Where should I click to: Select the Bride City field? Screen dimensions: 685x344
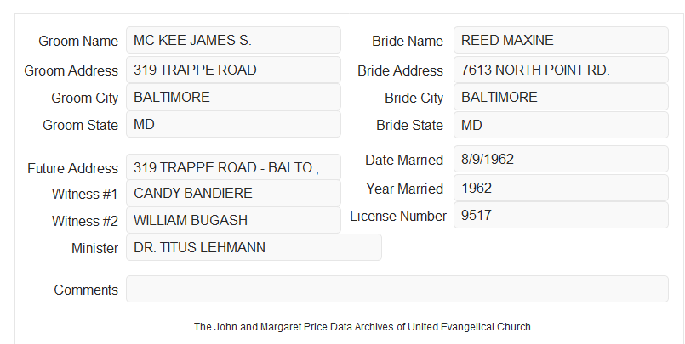pyautogui.click(x=561, y=97)
